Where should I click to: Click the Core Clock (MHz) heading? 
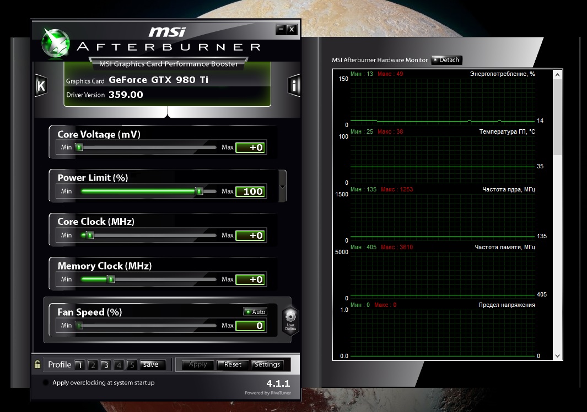(96, 222)
